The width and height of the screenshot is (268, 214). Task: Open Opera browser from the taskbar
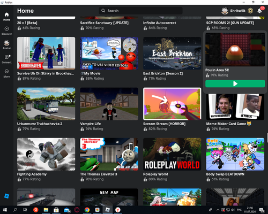point(77,210)
